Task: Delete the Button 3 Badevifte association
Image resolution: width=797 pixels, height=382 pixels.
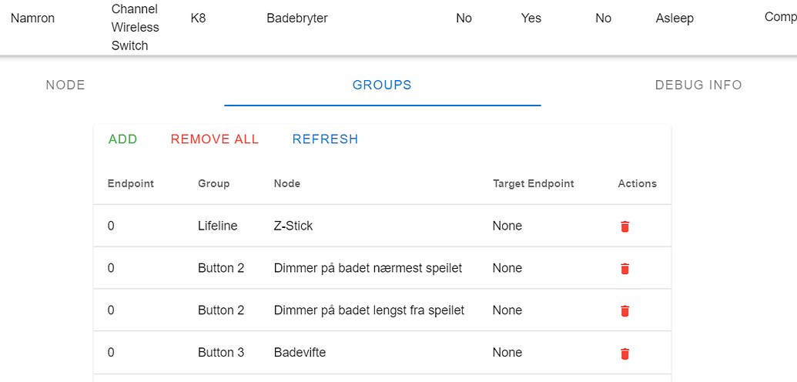Action: point(625,354)
